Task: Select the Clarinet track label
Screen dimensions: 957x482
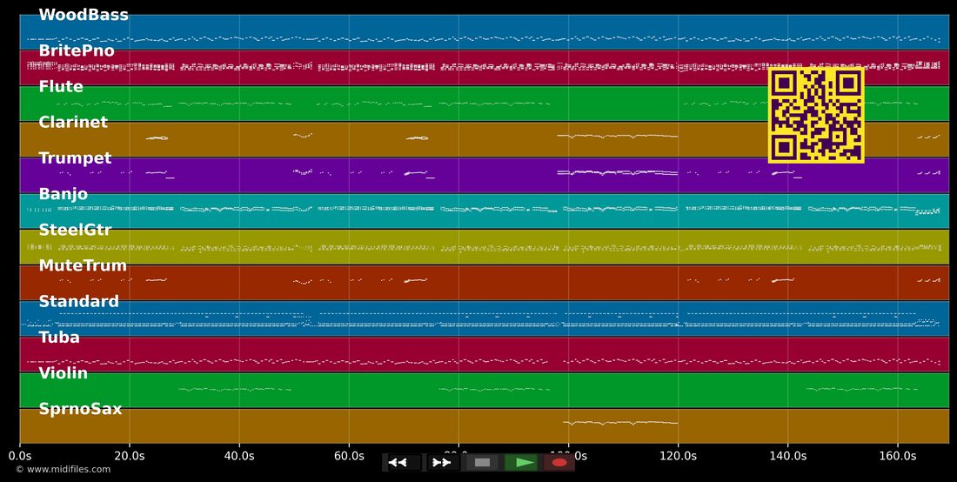Action: (x=73, y=122)
